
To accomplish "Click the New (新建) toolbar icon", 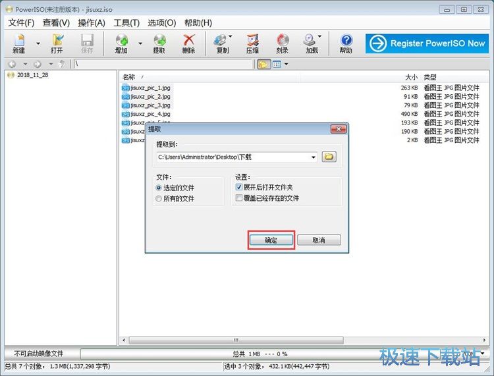I will (19, 43).
